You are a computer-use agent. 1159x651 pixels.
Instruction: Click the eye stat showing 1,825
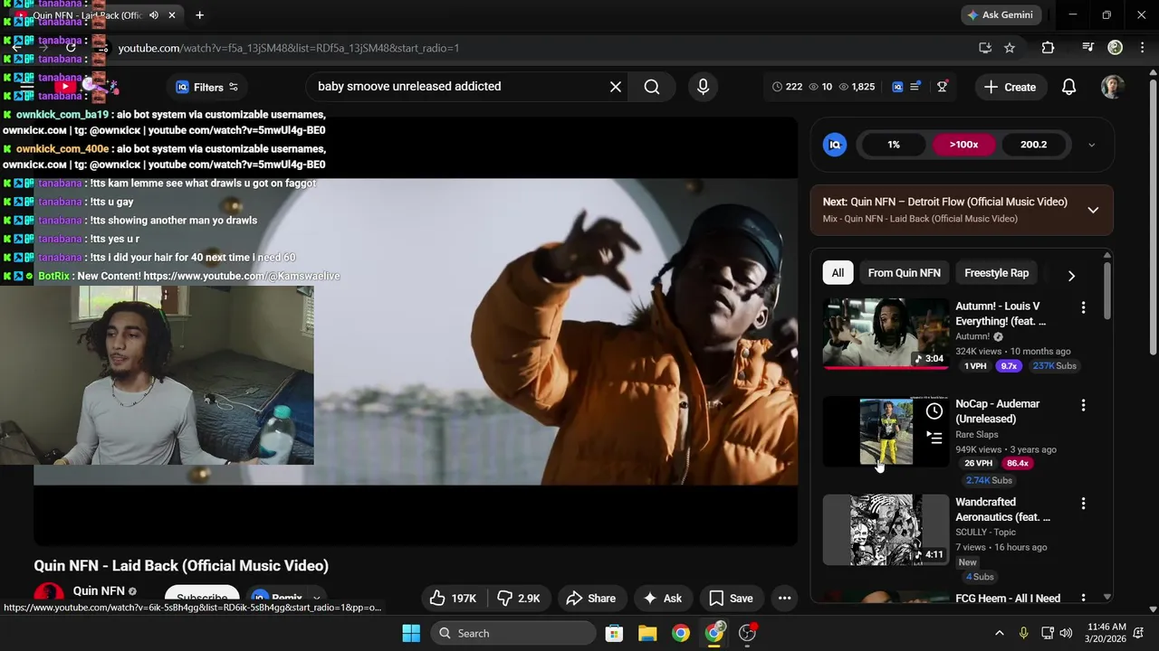857,87
